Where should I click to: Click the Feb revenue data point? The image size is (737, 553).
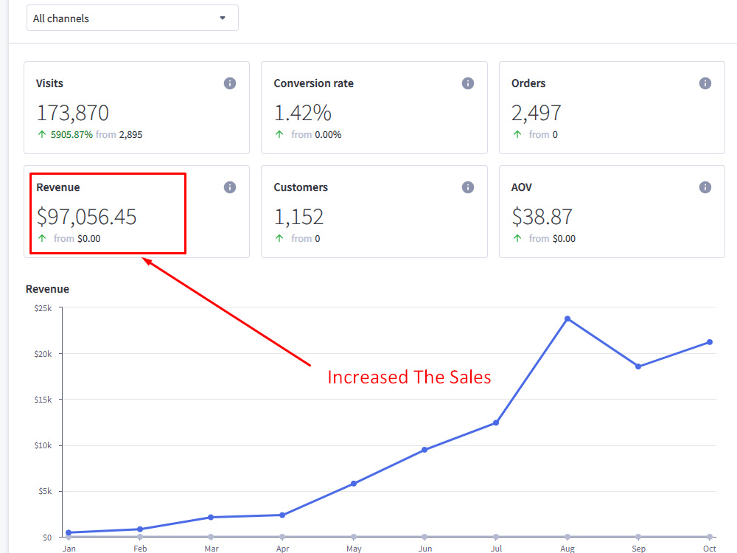(x=139, y=529)
